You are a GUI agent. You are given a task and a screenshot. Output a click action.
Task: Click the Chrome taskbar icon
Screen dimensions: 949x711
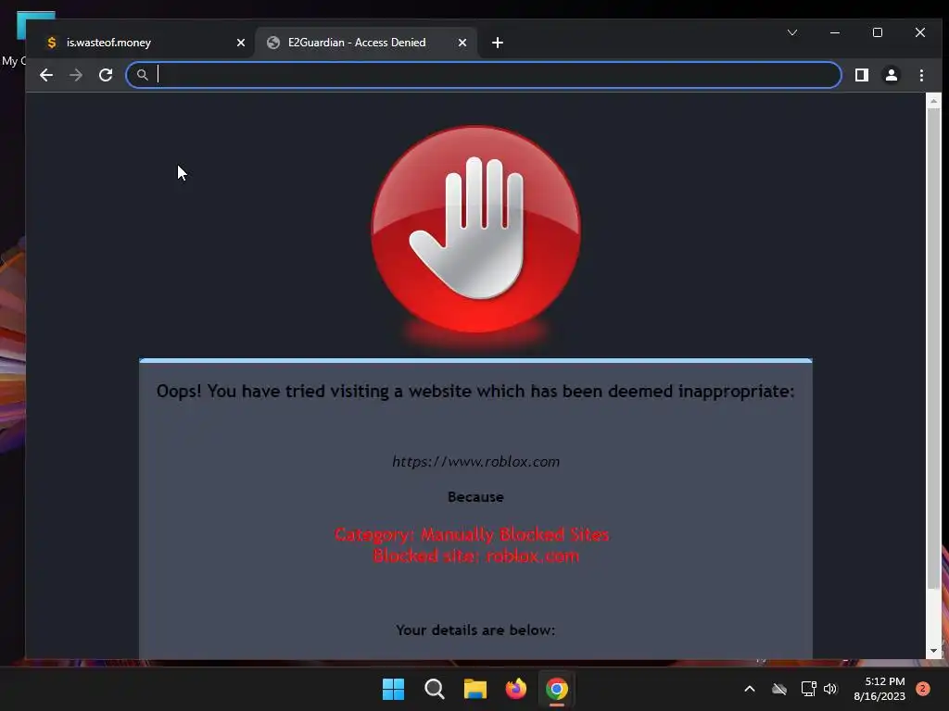tap(557, 689)
